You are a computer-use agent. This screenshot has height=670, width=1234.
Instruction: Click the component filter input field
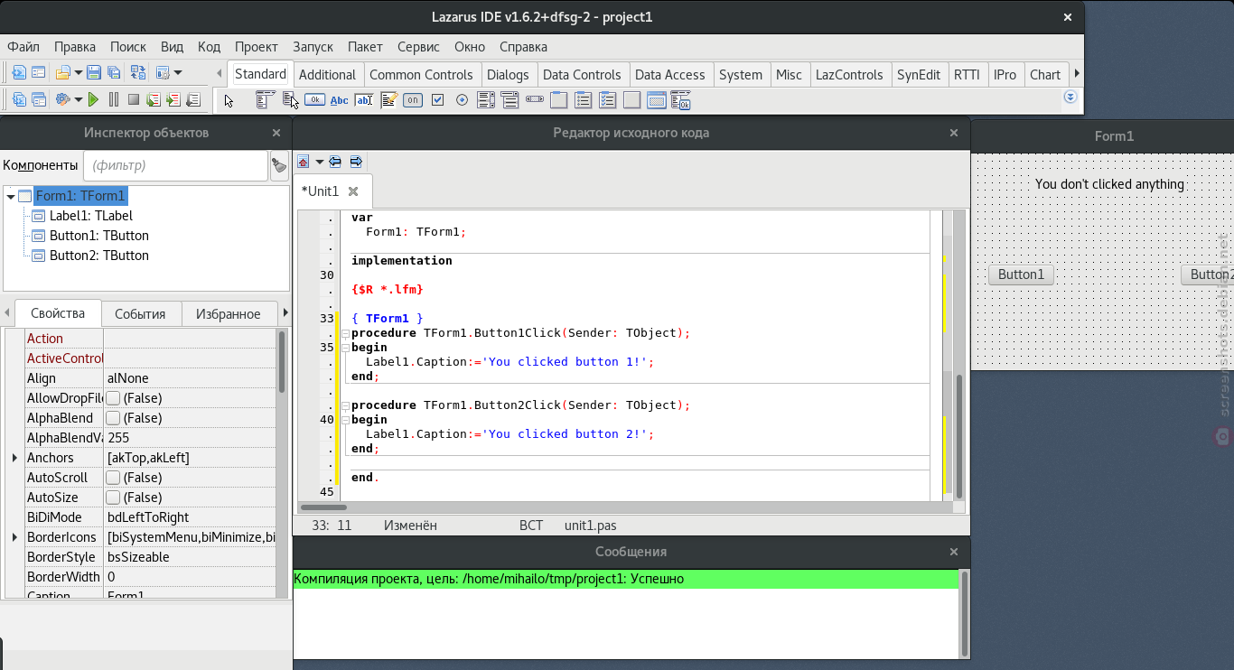point(175,165)
